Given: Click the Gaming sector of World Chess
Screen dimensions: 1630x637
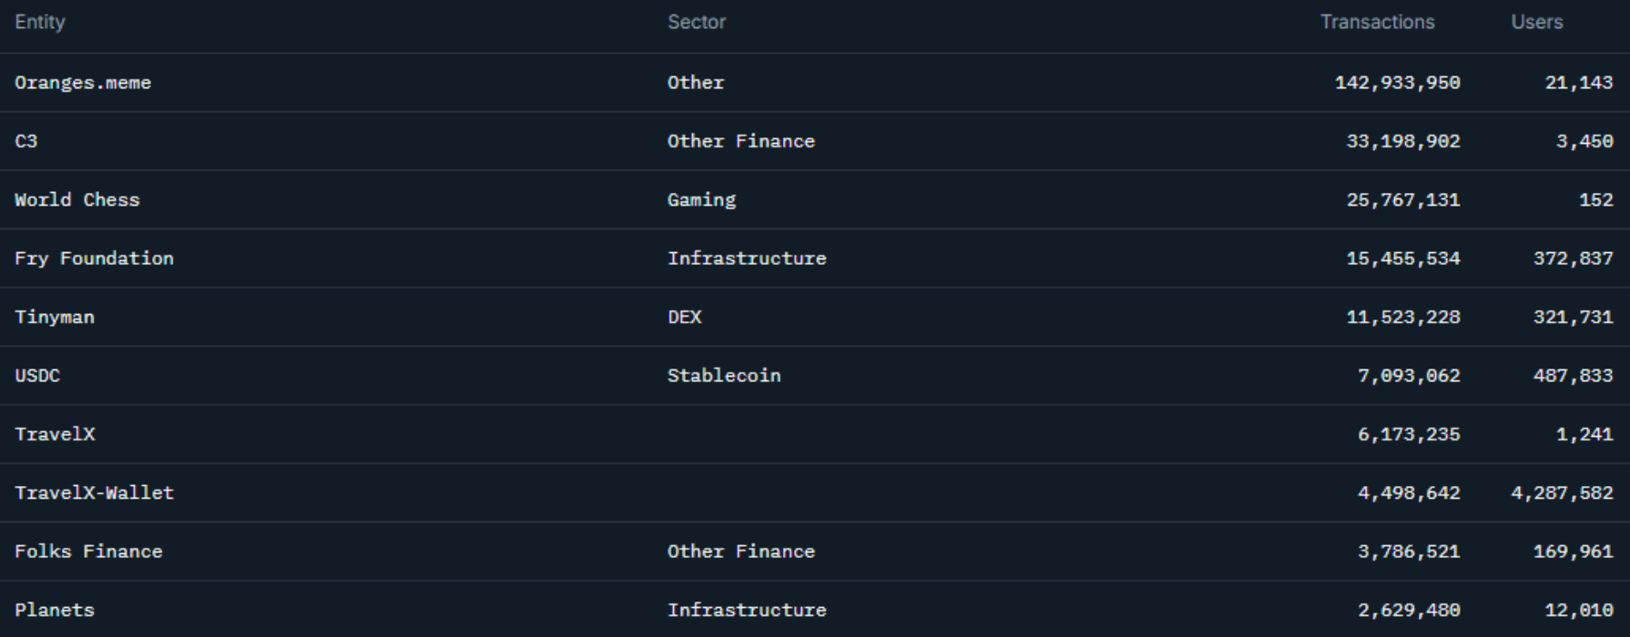Looking at the screenshot, I should pyautogui.click(x=701, y=200).
